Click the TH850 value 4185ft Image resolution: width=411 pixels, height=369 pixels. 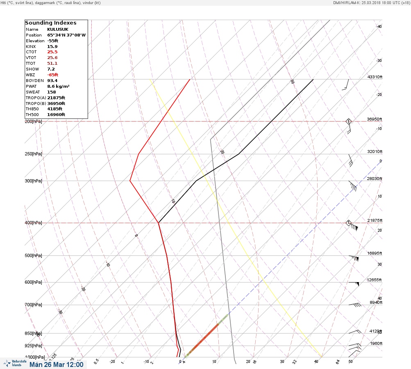(55, 109)
